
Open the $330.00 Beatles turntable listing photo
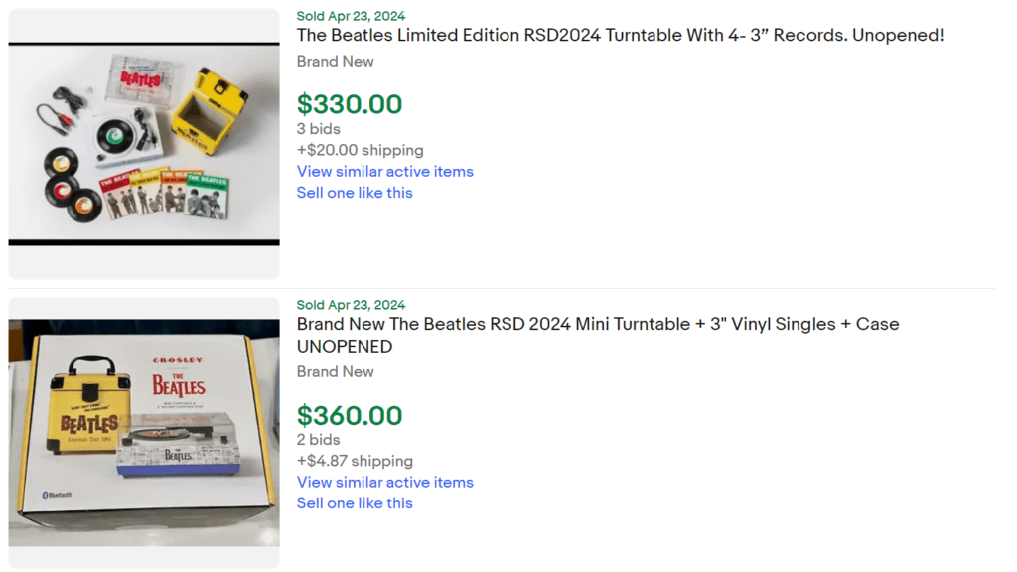[x=144, y=143]
